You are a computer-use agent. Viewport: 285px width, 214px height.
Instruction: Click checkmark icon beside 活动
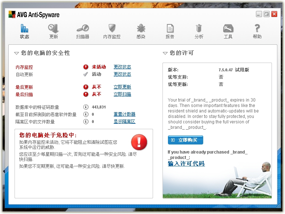(86, 74)
